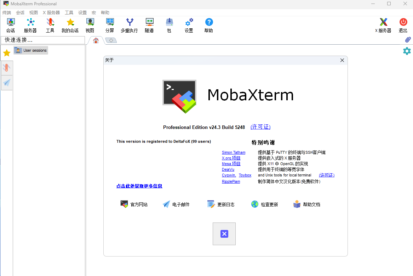The width and height of the screenshot is (413, 276).
Task: Open the Mesa 项目 link
Action: [231, 164]
